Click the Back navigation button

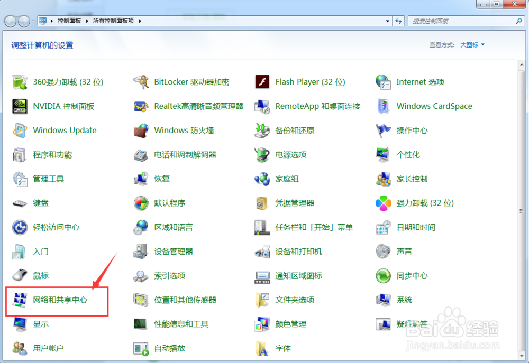point(11,22)
